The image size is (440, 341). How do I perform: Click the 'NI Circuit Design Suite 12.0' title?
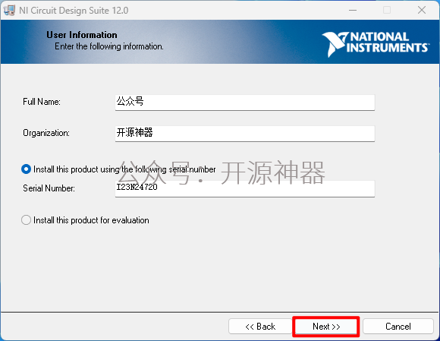74,11
